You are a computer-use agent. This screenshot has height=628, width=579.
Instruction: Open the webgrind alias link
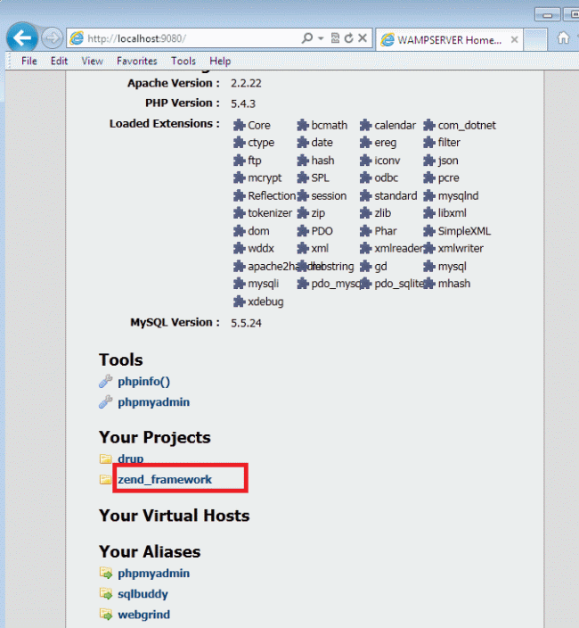143,615
